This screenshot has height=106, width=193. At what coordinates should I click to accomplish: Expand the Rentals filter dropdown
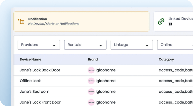pos(85,45)
